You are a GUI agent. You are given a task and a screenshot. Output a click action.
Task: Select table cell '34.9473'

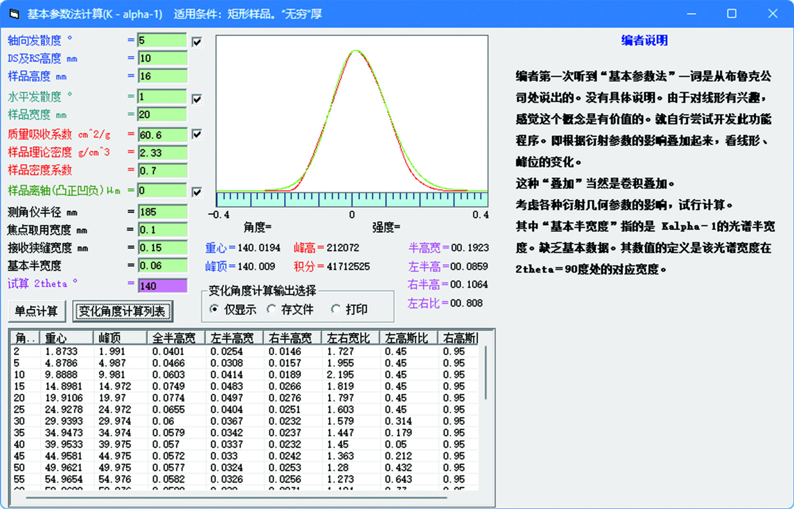point(64,433)
